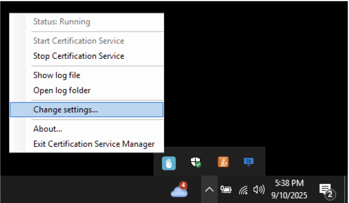Select Stop Certification Service
Image resolution: width=349 pixels, height=203 pixels.
point(79,56)
